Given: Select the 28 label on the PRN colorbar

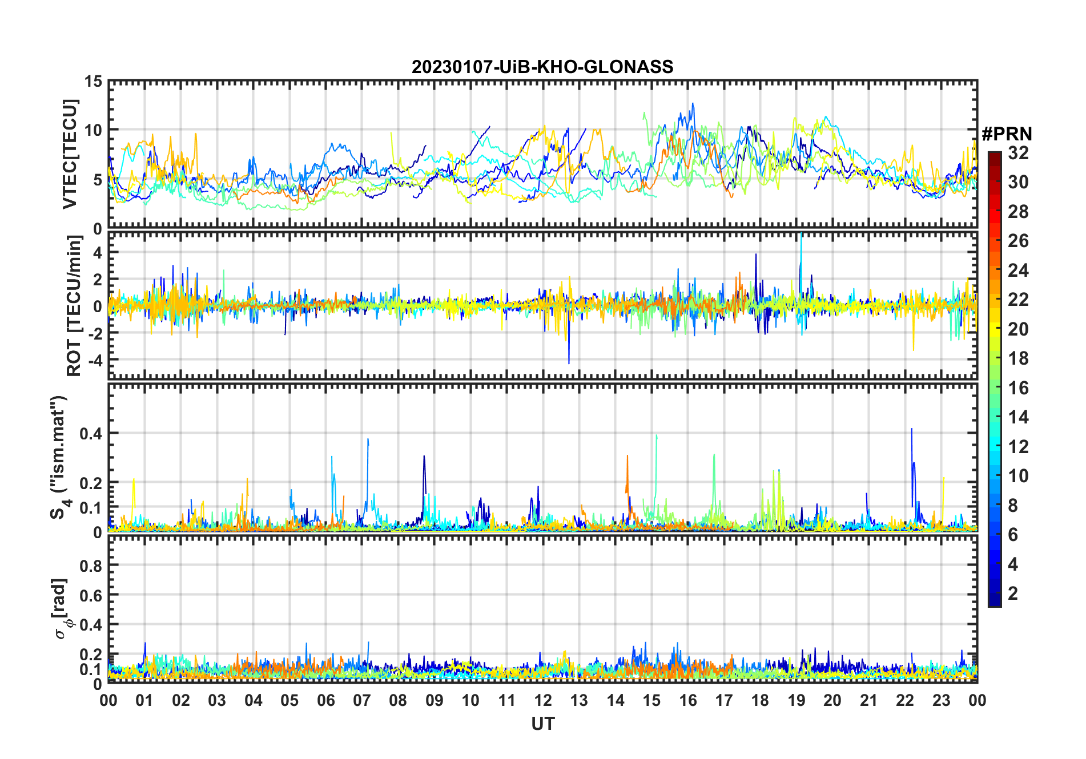Looking at the screenshot, I should [x=1018, y=212].
